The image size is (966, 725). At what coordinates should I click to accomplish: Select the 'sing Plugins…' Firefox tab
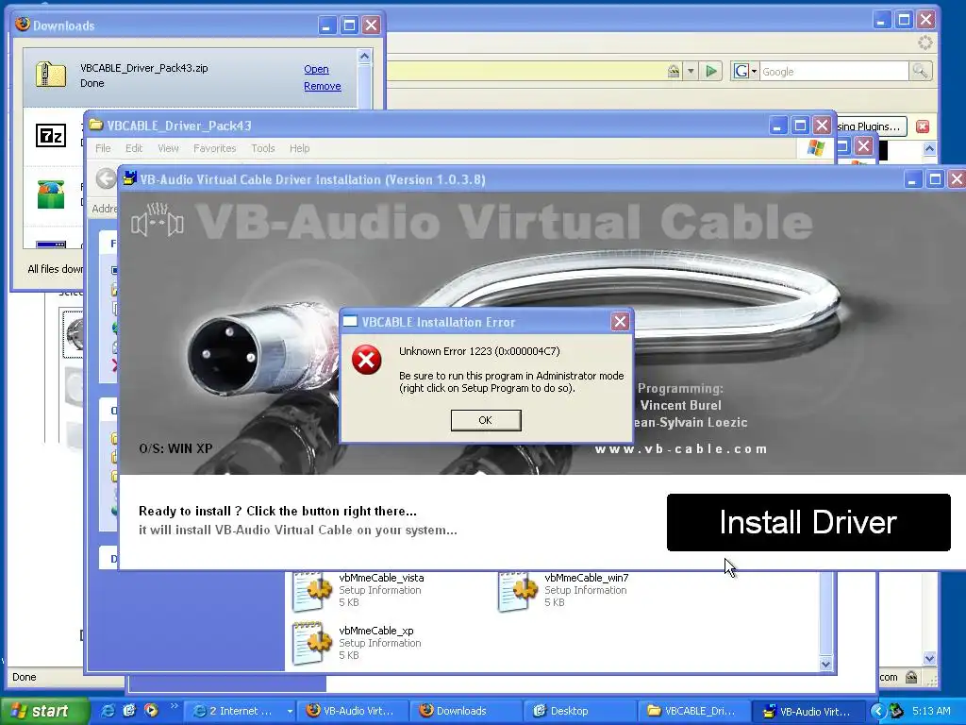click(x=871, y=126)
